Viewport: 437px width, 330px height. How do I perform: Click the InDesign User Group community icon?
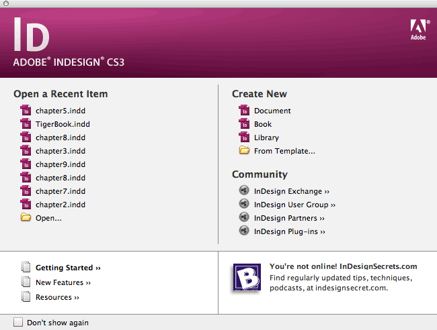tap(244, 204)
